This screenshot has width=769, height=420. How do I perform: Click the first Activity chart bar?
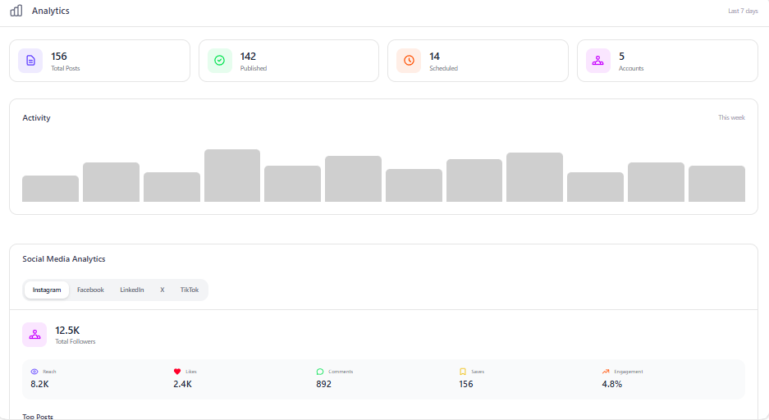[51, 189]
